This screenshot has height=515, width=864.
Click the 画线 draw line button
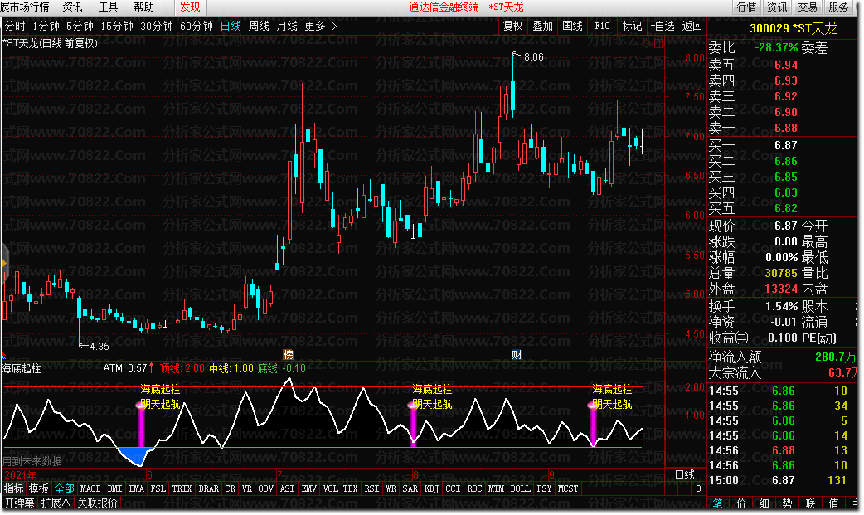click(x=572, y=26)
